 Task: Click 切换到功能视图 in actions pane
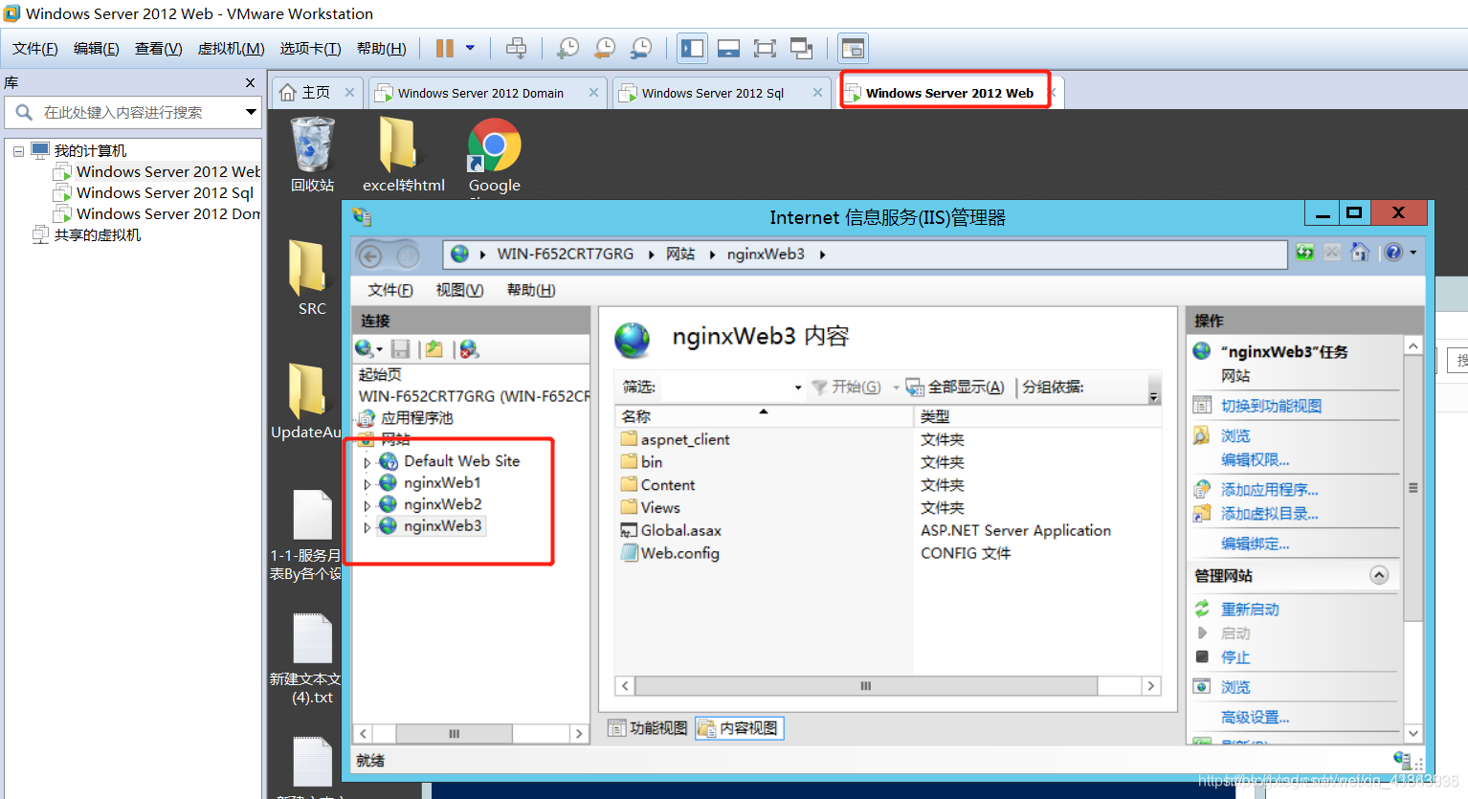(1271, 407)
